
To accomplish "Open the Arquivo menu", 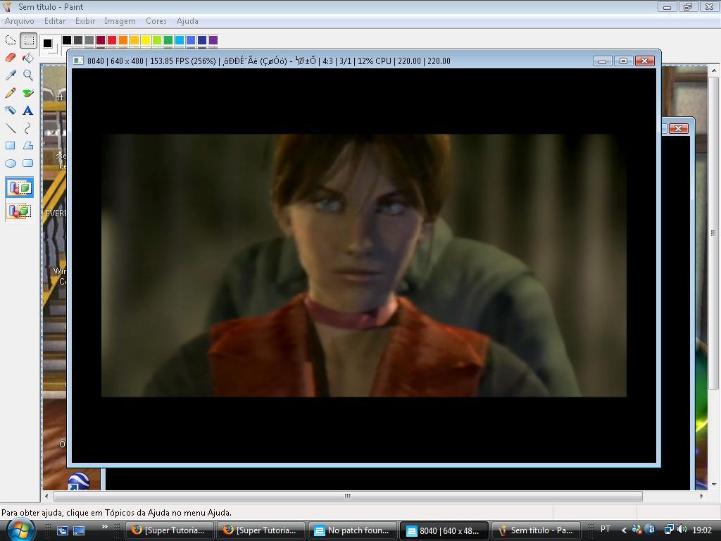I will (19, 21).
